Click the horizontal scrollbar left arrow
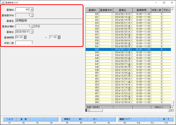176x125 pixels. 88,110
